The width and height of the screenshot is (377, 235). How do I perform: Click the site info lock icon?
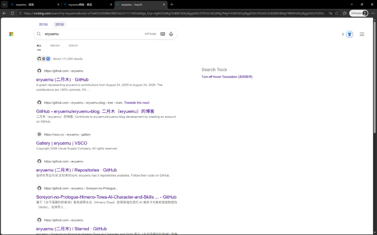point(21,13)
